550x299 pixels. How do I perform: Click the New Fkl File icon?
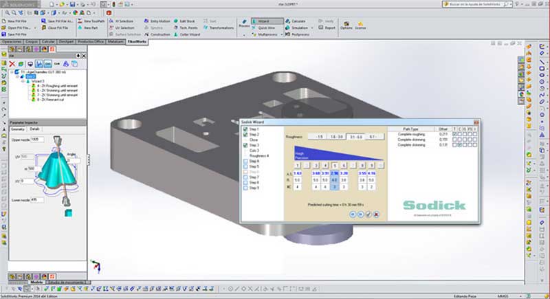tap(4, 21)
